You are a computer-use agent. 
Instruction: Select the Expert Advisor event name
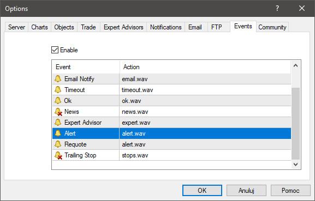coord(83,123)
